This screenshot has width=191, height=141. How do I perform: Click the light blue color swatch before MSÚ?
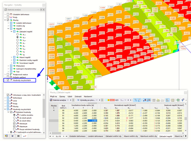[106, 100]
